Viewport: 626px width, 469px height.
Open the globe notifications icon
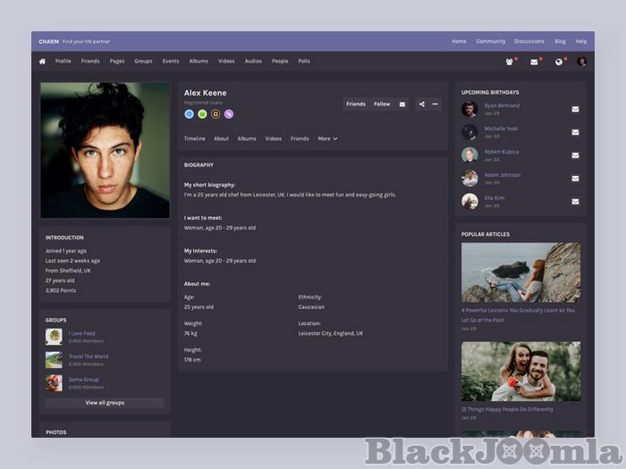click(559, 62)
